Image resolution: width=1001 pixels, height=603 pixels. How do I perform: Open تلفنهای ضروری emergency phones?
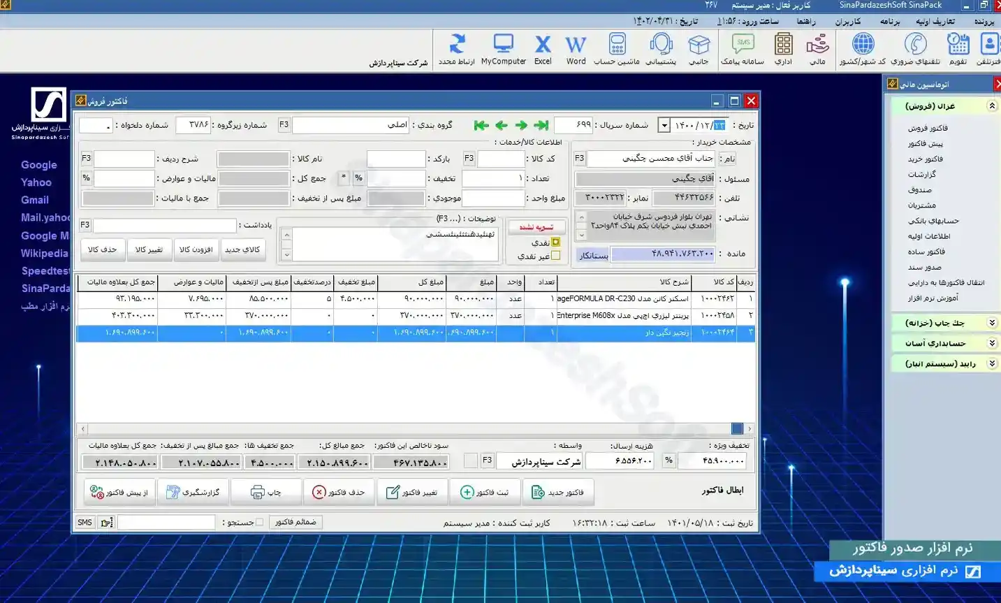coord(916,50)
